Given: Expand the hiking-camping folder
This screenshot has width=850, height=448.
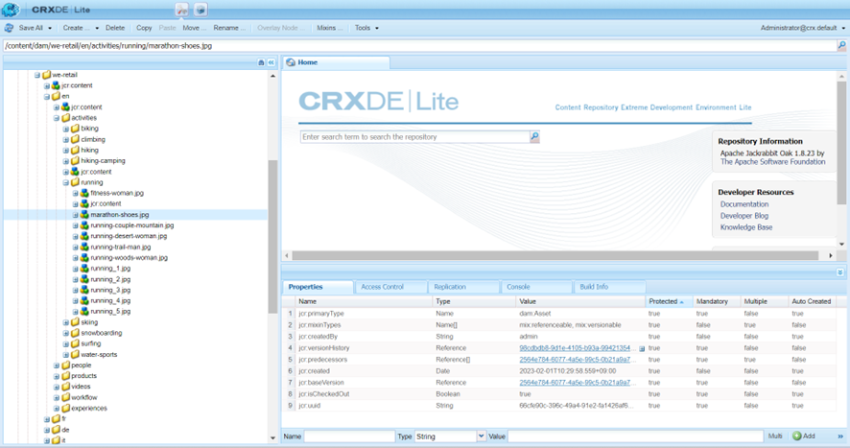Looking at the screenshot, I should (x=65, y=161).
